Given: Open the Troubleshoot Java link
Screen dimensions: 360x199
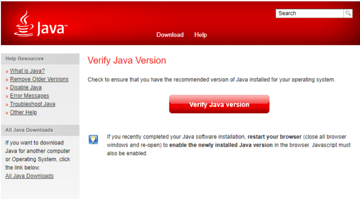Looking at the screenshot, I should tap(33, 104).
